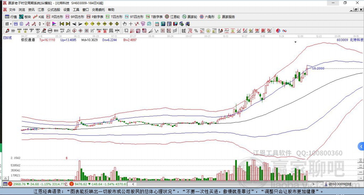This screenshot has width=364, height=195.
Task: Open the 板块 sector view
Action: click(x=25, y=17)
